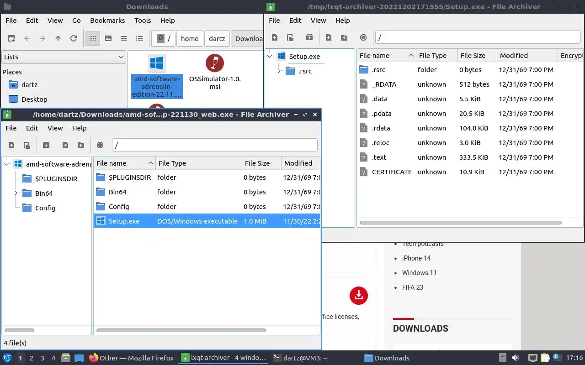Click Stop icon in amd-sof File Archiver
The image size is (585, 365).
click(100, 145)
